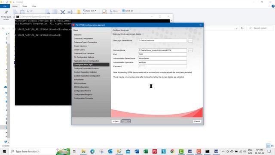
Task: Click the Administrative Server Name field
Action: pyautogui.click(x=162, y=59)
